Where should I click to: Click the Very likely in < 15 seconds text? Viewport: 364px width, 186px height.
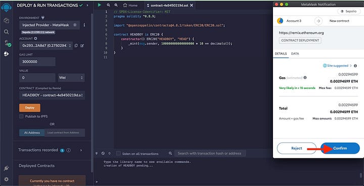[297, 88]
